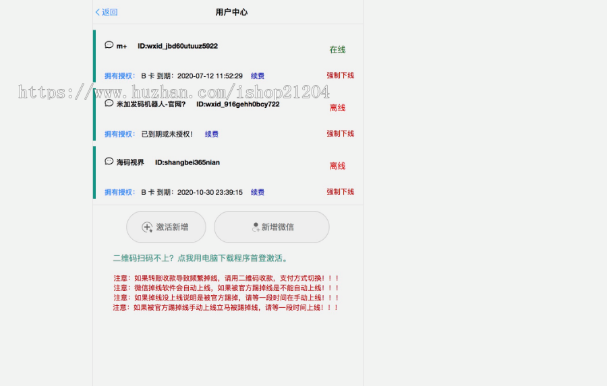Renew the shangbei365nian account via 续费
The image size is (607, 386).
[258, 192]
